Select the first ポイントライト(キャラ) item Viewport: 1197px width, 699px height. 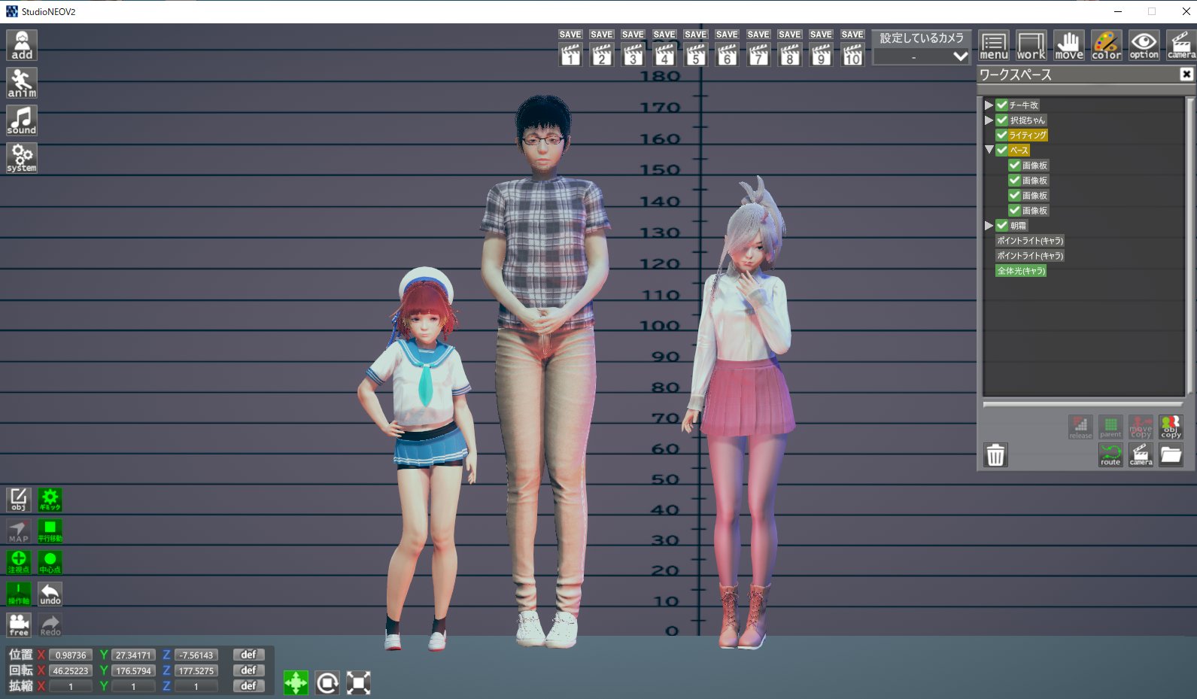1030,241
